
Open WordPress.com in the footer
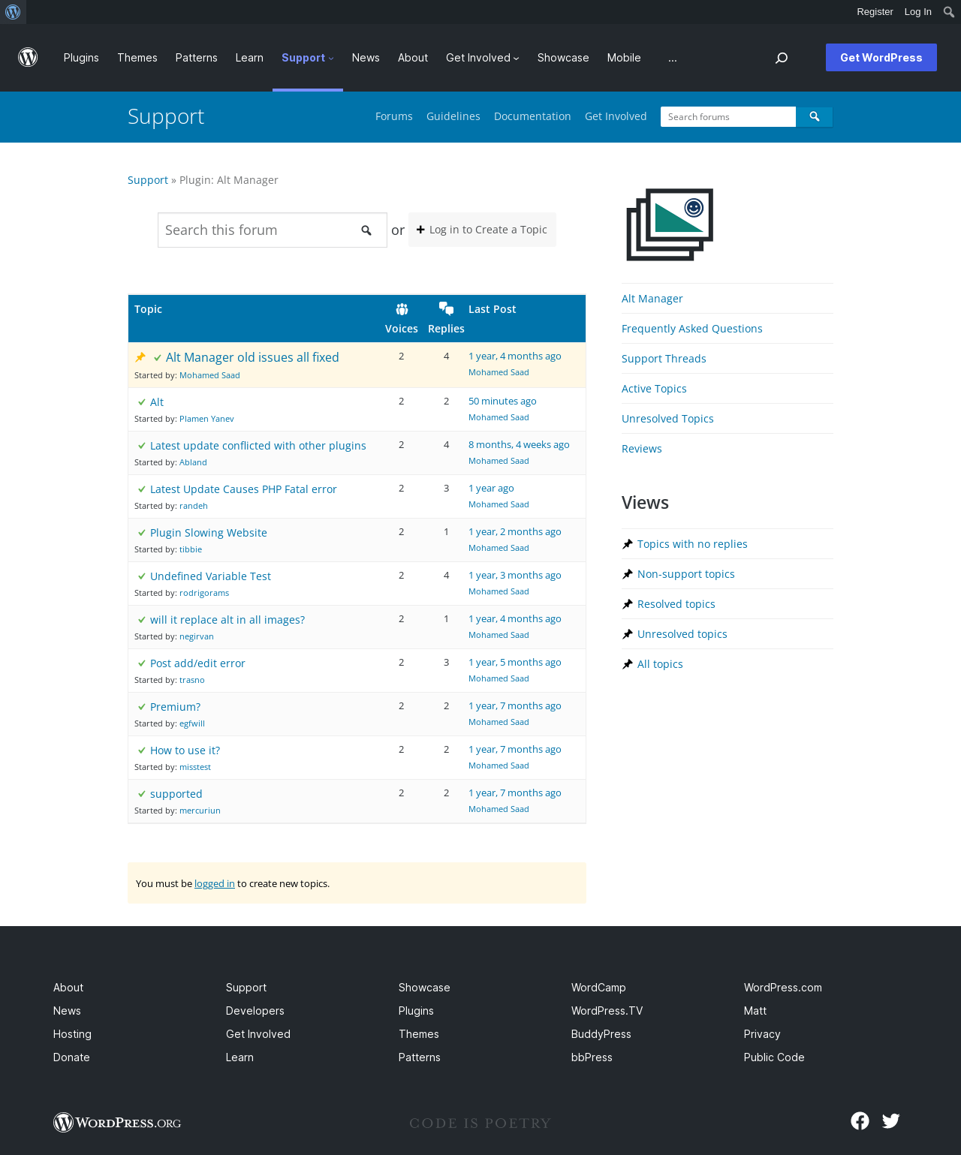(783, 988)
